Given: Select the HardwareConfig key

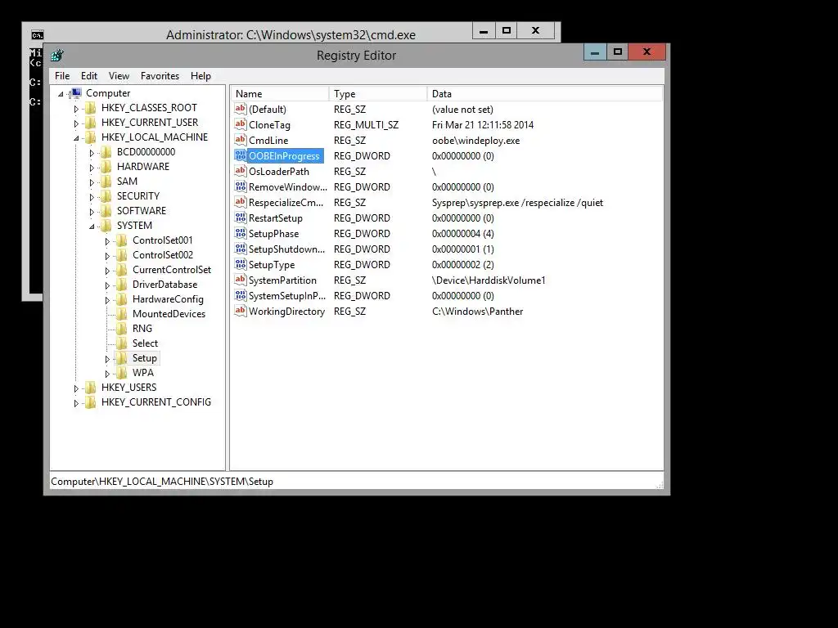Looking at the screenshot, I should 168,299.
